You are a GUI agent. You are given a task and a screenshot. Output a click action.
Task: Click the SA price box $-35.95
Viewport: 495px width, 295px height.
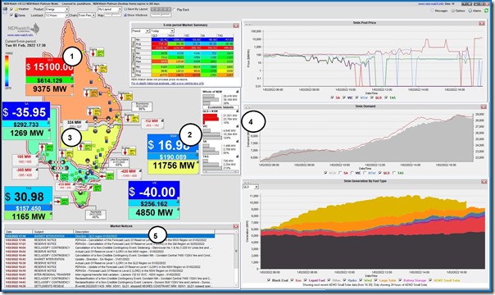pos(25,112)
